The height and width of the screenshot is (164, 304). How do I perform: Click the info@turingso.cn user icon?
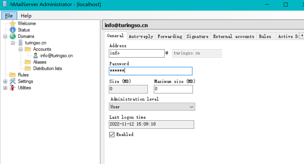35,56
